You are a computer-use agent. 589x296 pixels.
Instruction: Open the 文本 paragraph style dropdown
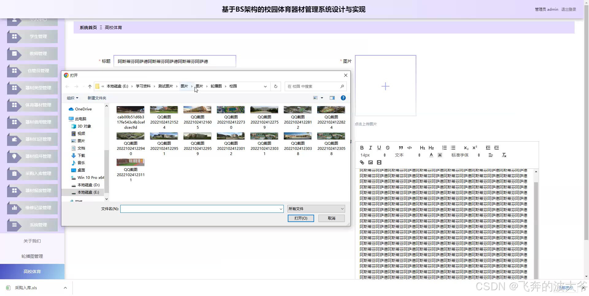coord(407,155)
